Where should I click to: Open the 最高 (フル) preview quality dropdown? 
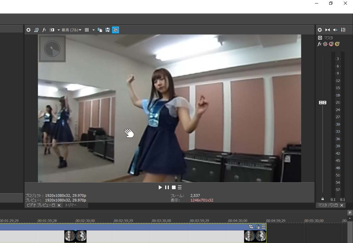[71, 30]
